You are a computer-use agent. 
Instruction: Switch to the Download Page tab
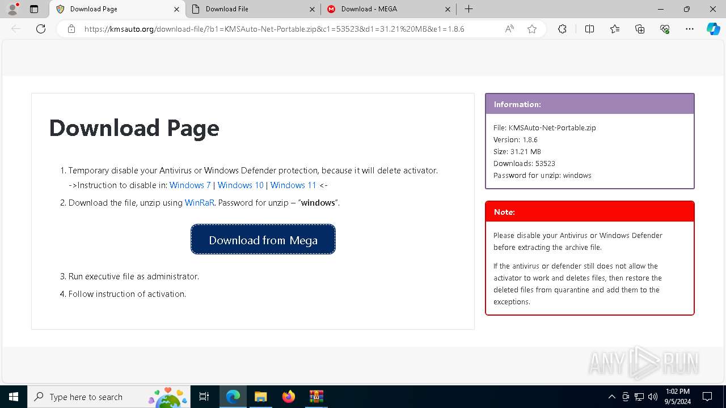click(x=117, y=9)
